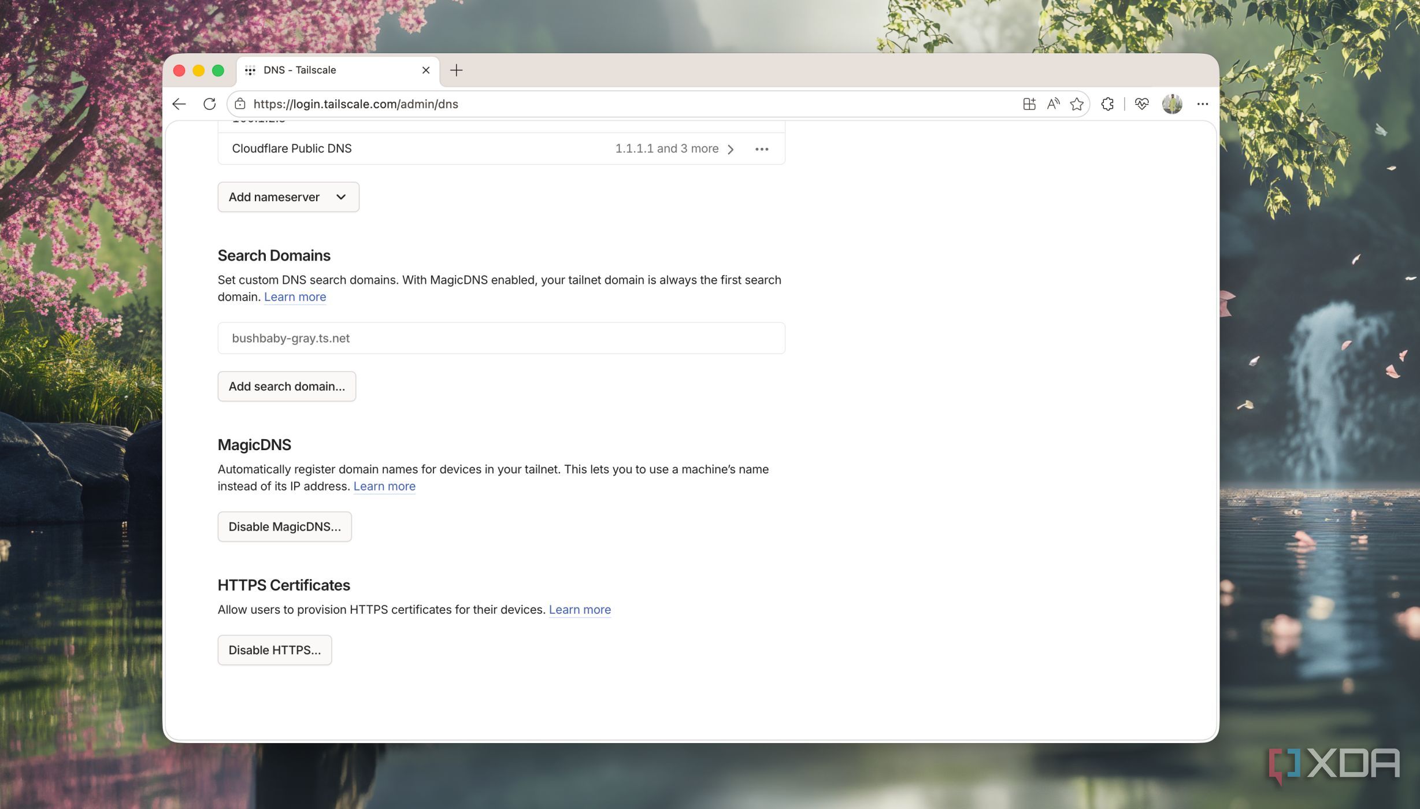Click the yellow minimize window button
The width and height of the screenshot is (1420, 809).
(198, 70)
